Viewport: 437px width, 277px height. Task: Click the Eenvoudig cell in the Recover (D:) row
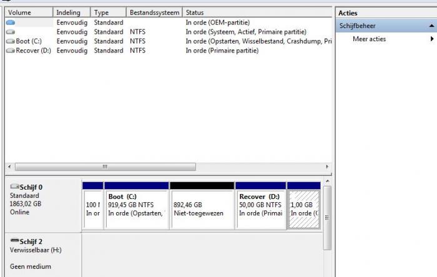72,51
